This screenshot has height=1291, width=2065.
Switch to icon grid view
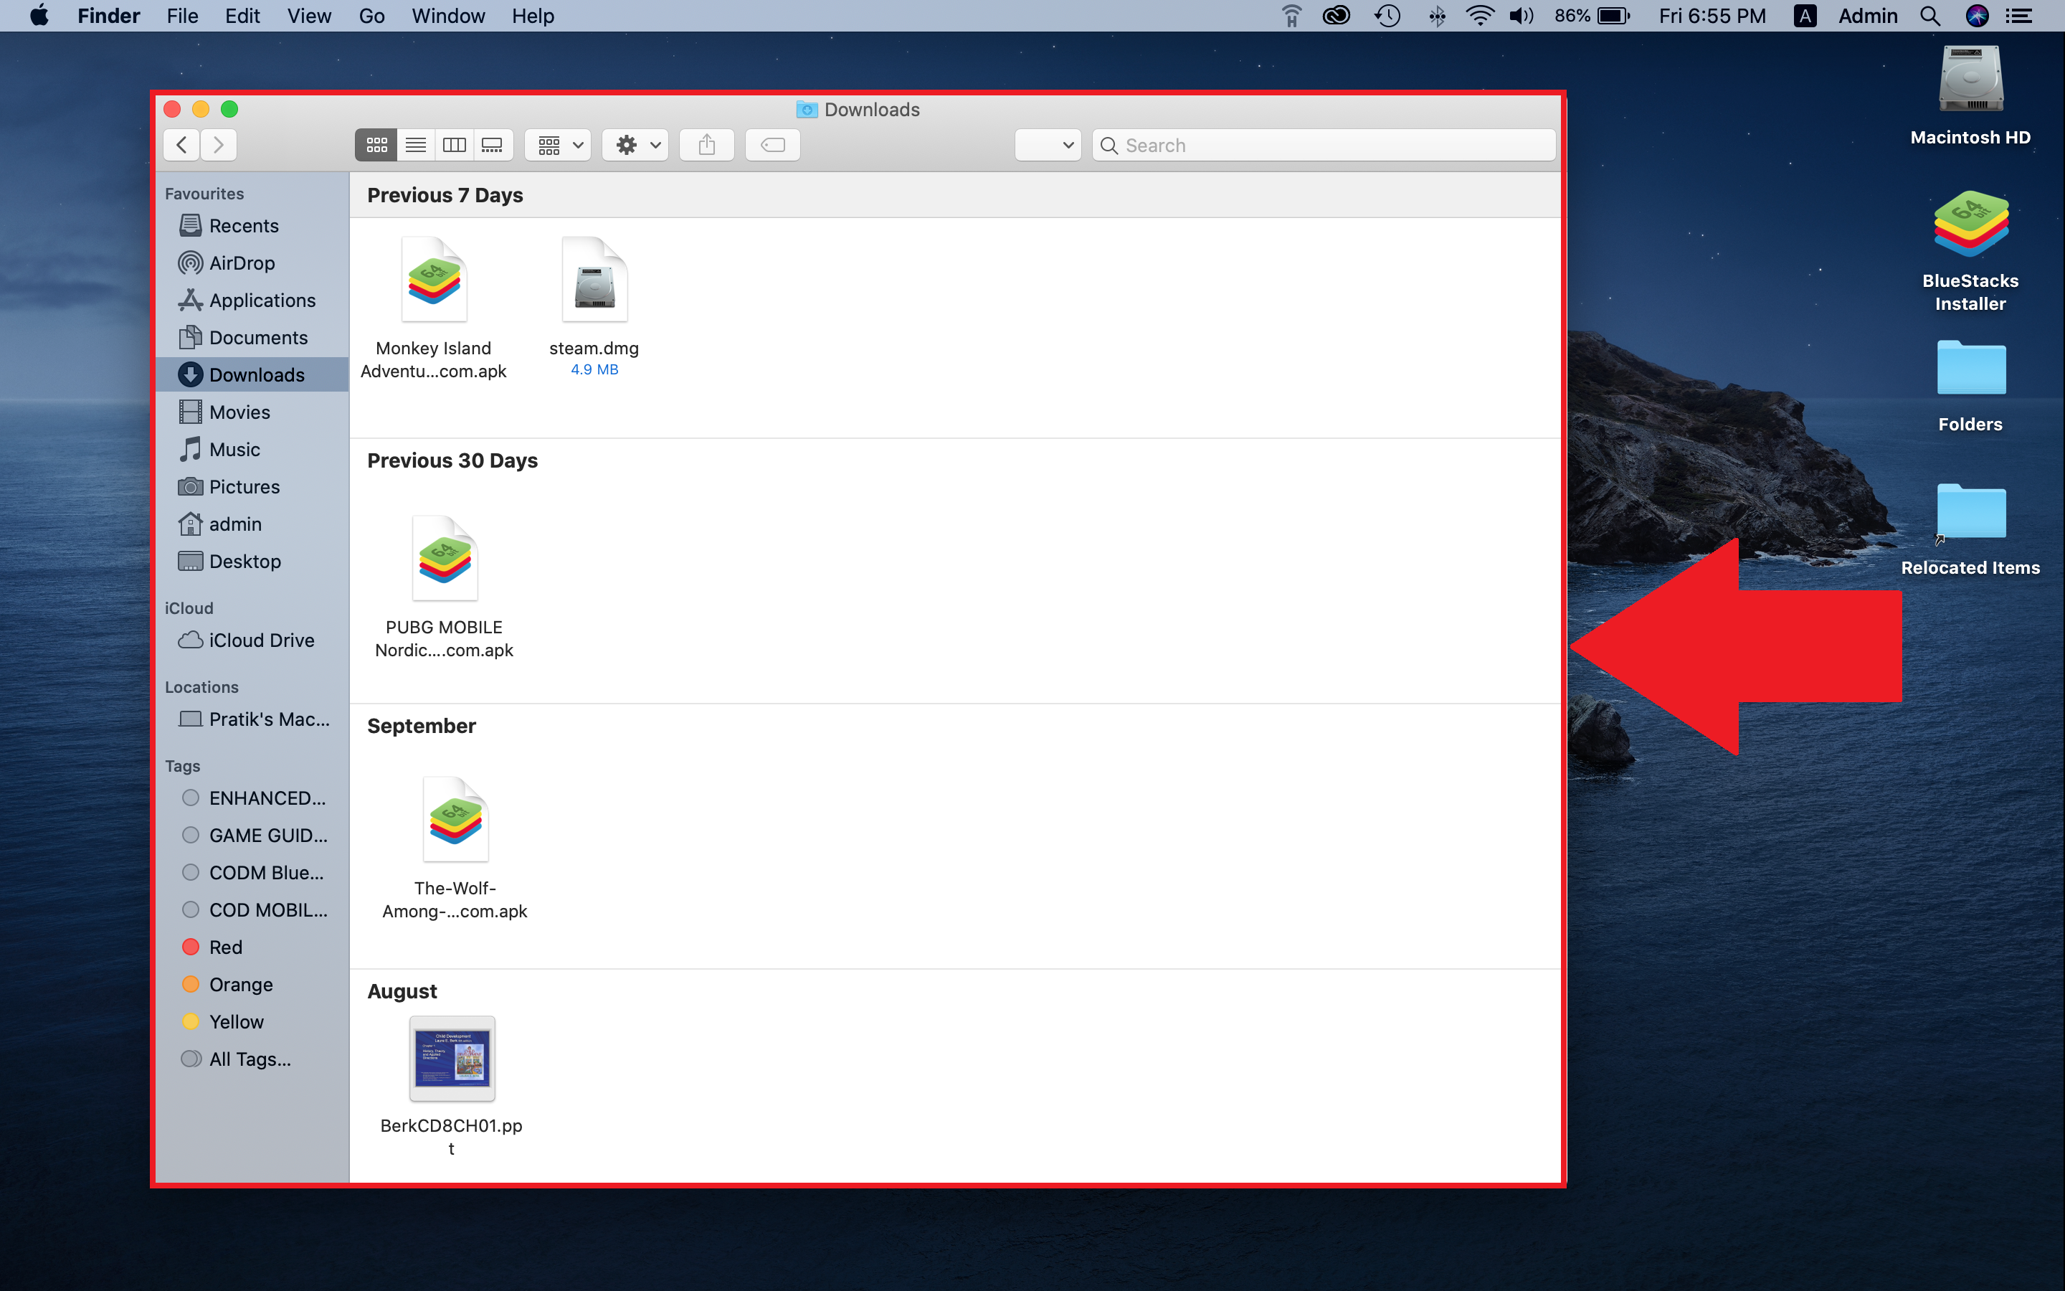pyautogui.click(x=376, y=144)
